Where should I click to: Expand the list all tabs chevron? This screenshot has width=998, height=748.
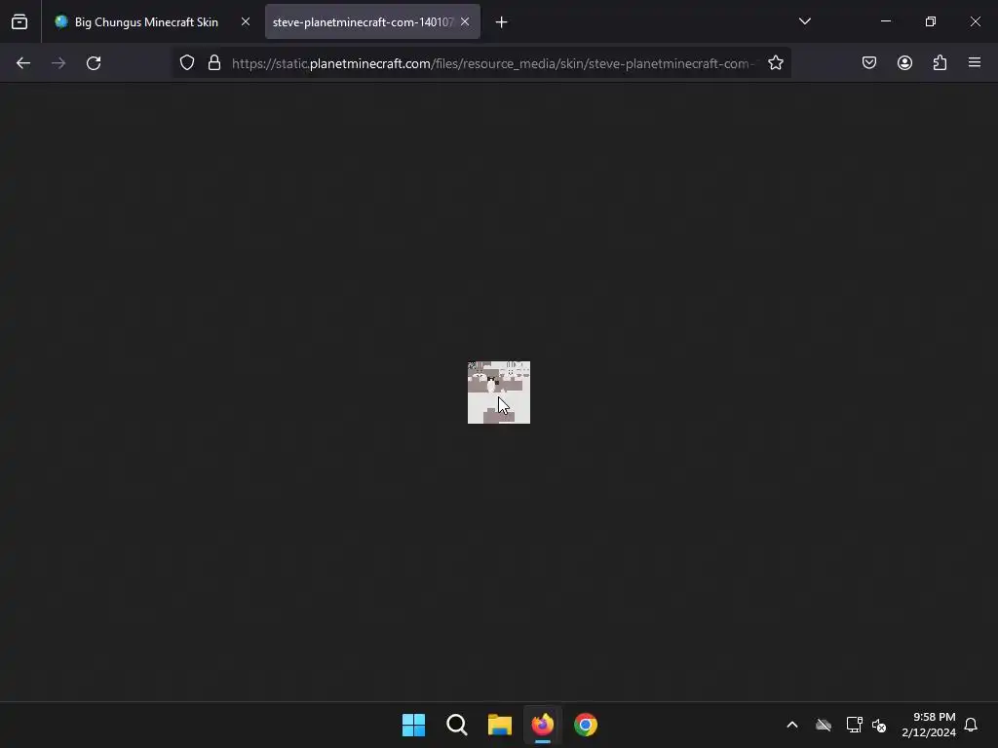point(804,21)
